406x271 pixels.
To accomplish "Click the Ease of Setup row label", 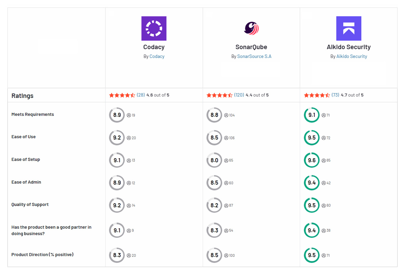I will 26,160.
